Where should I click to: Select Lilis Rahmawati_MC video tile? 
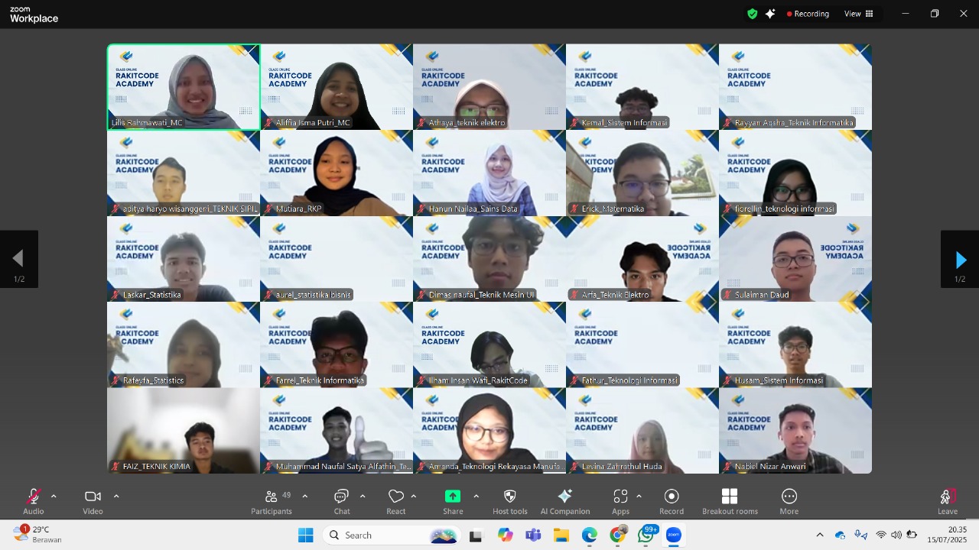[x=184, y=87]
